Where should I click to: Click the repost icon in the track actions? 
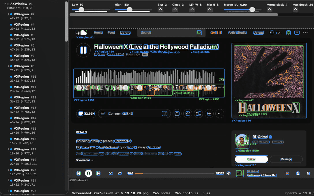pos(198,113)
